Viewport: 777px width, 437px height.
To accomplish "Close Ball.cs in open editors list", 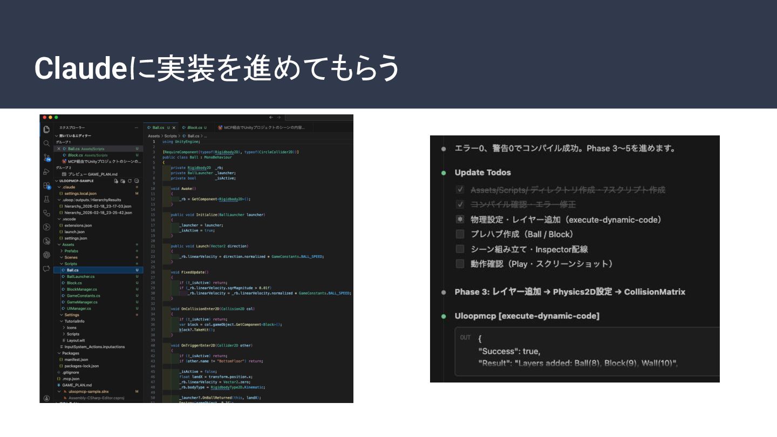I will click(x=59, y=148).
